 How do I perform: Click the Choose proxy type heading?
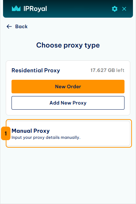pos(68,45)
